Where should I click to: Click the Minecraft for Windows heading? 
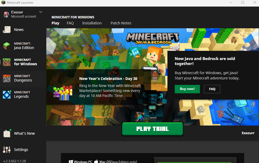(73, 17)
